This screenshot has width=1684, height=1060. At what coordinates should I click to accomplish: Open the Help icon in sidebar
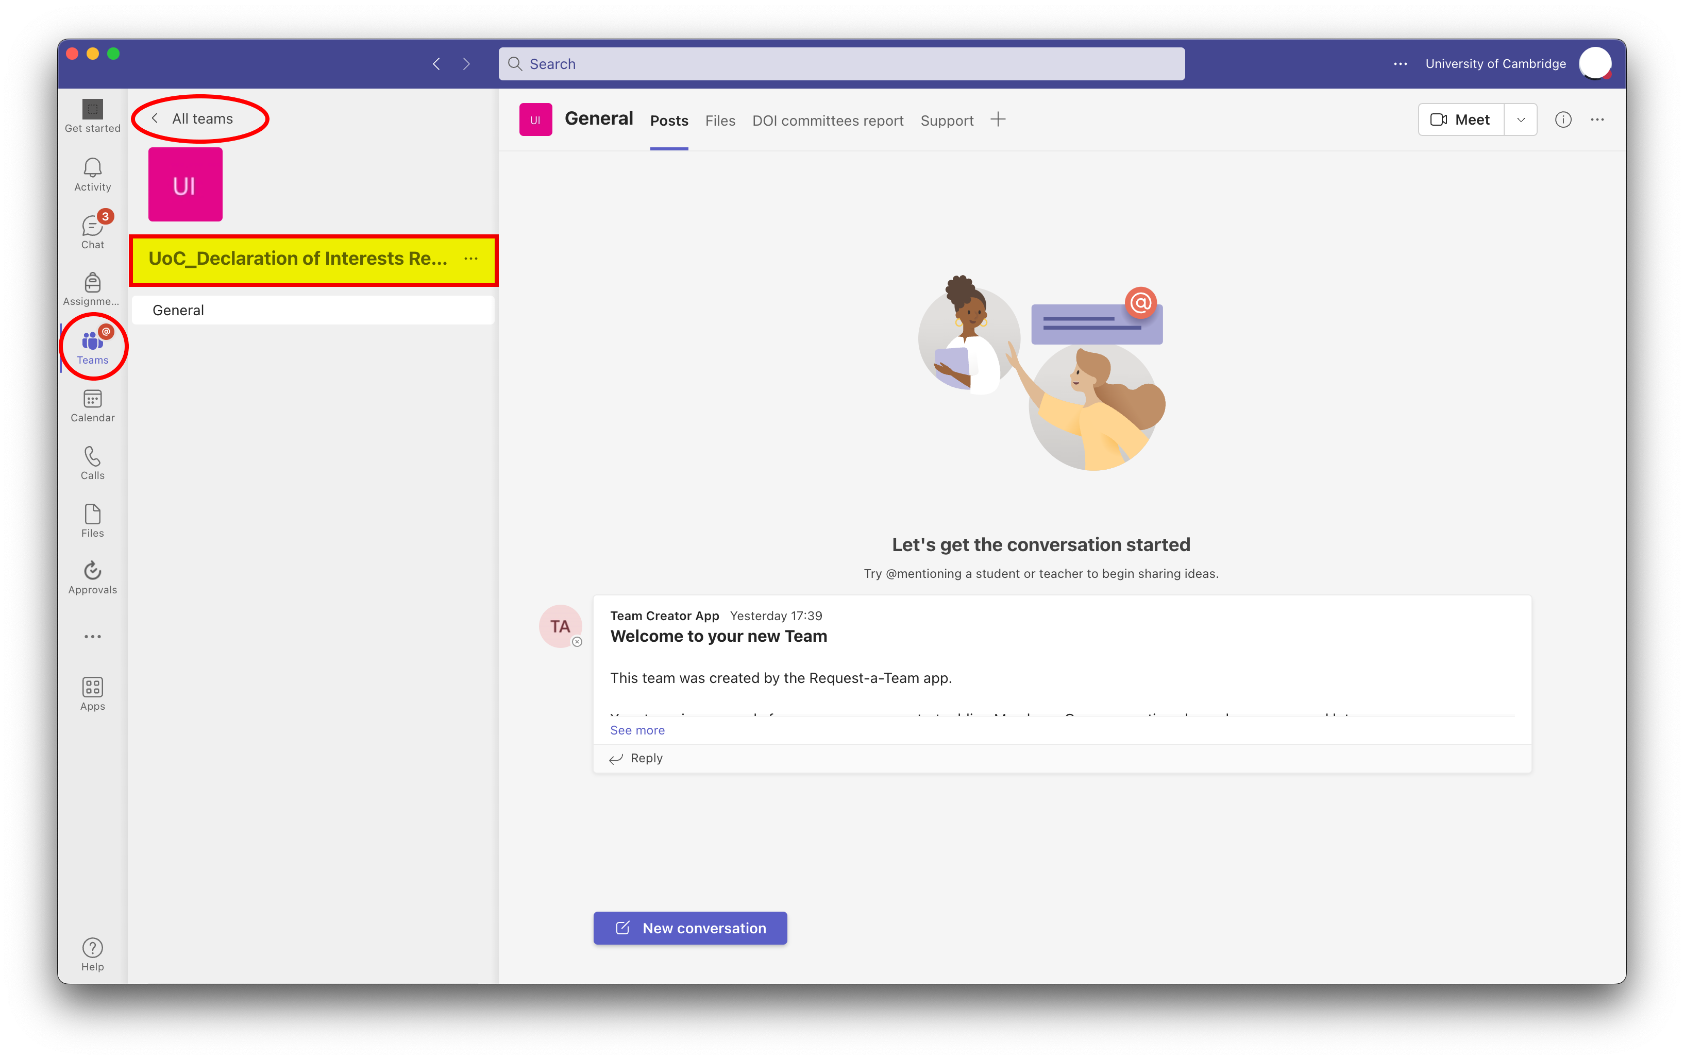(x=92, y=955)
